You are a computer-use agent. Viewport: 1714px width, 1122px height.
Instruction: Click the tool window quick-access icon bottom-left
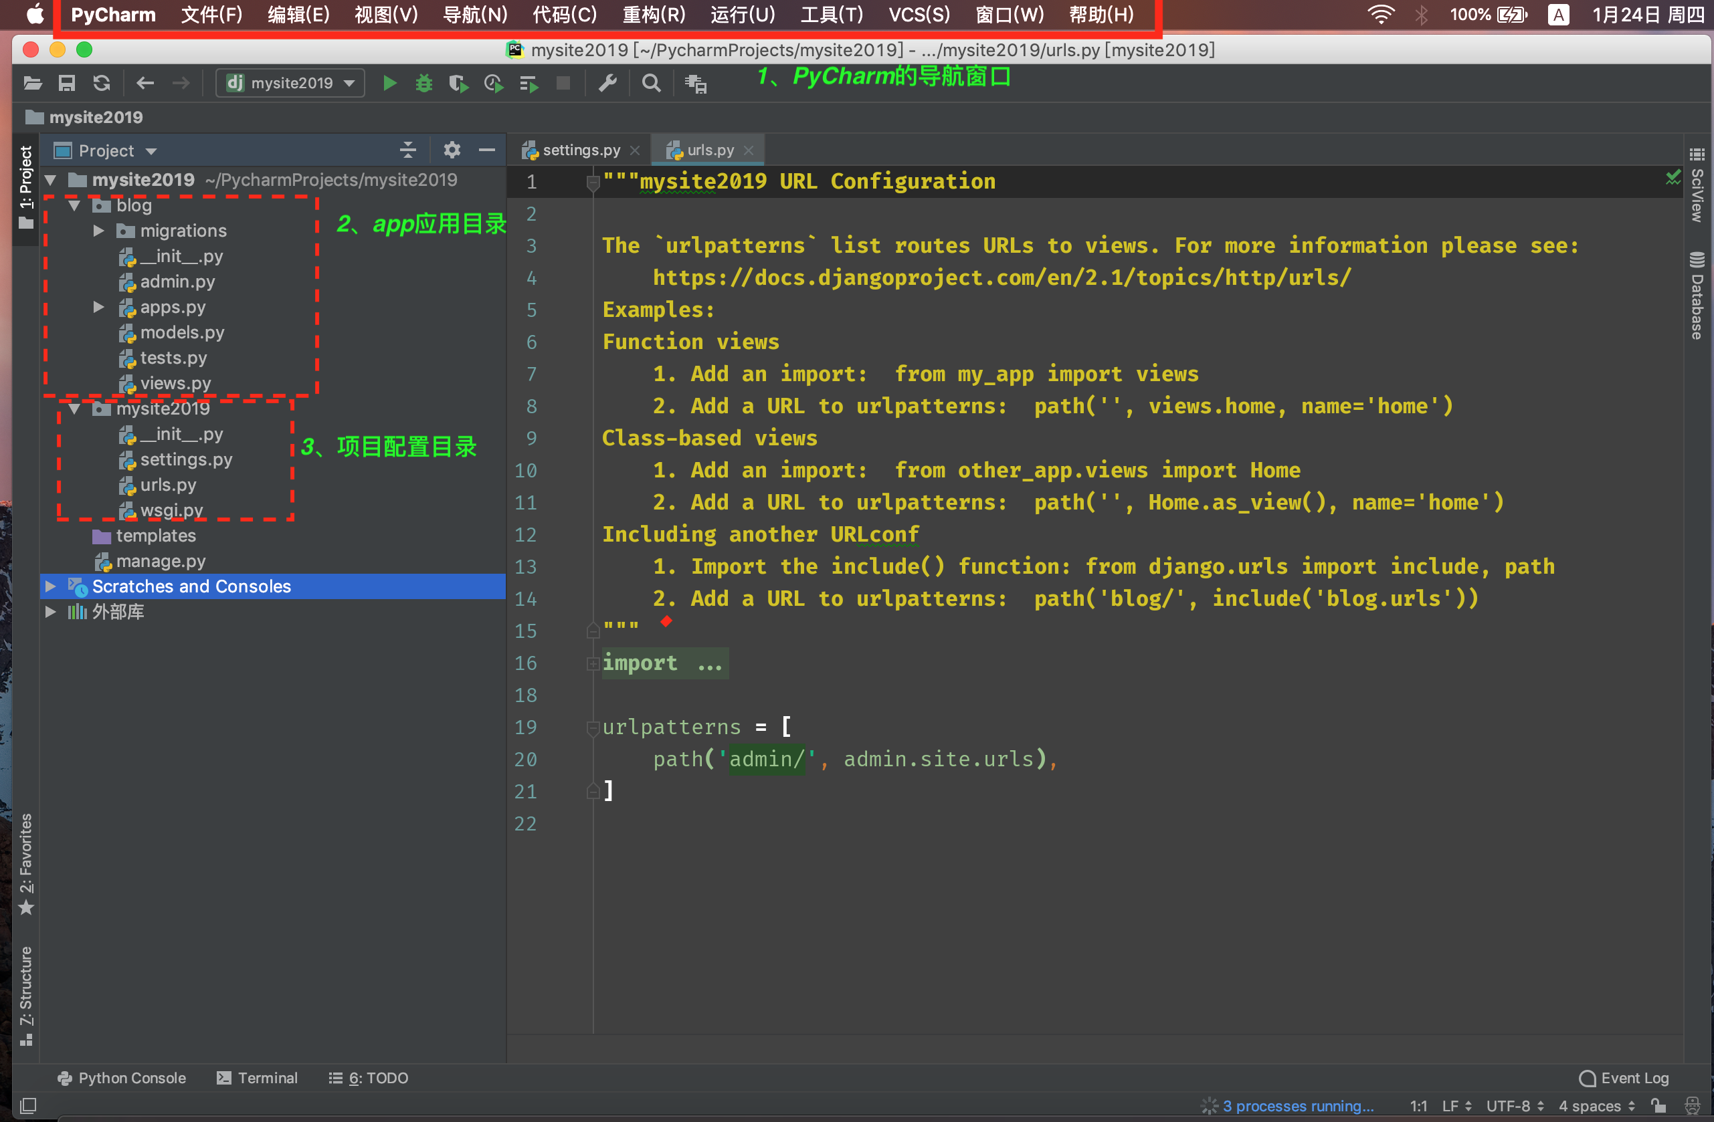click(x=28, y=1105)
